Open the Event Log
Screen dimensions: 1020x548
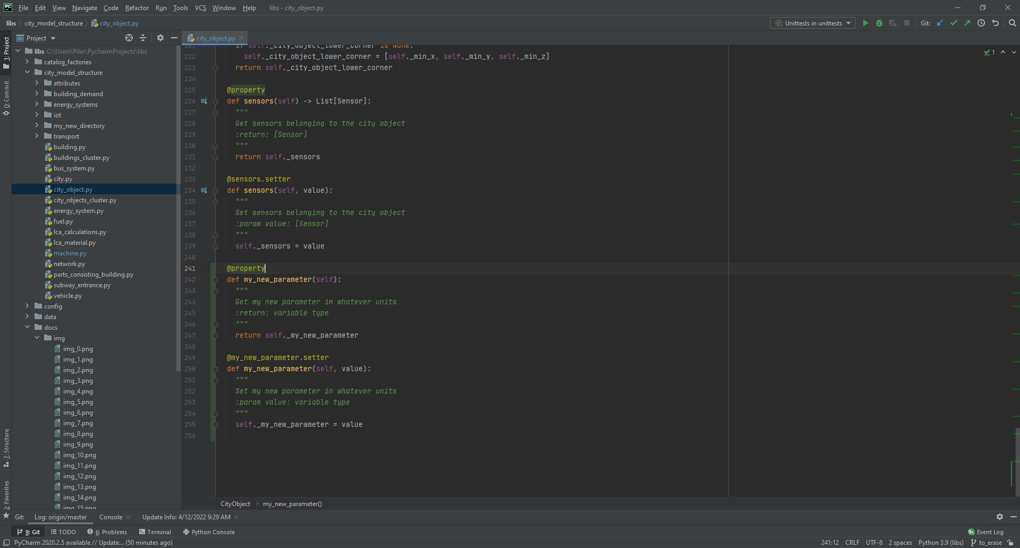click(985, 532)
